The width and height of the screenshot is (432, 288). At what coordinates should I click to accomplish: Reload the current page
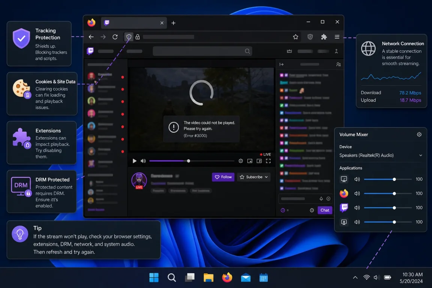point(115,37)
